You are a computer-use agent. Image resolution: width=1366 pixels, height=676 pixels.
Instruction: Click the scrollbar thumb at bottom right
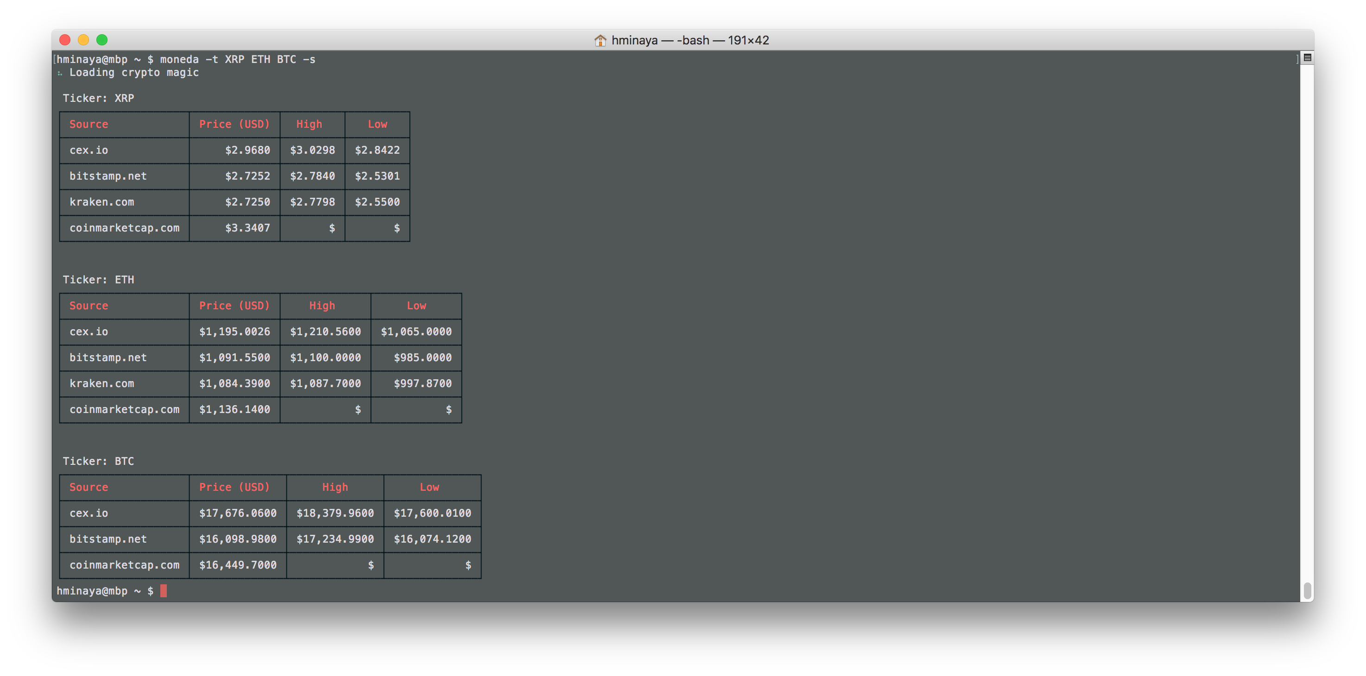1307,590
